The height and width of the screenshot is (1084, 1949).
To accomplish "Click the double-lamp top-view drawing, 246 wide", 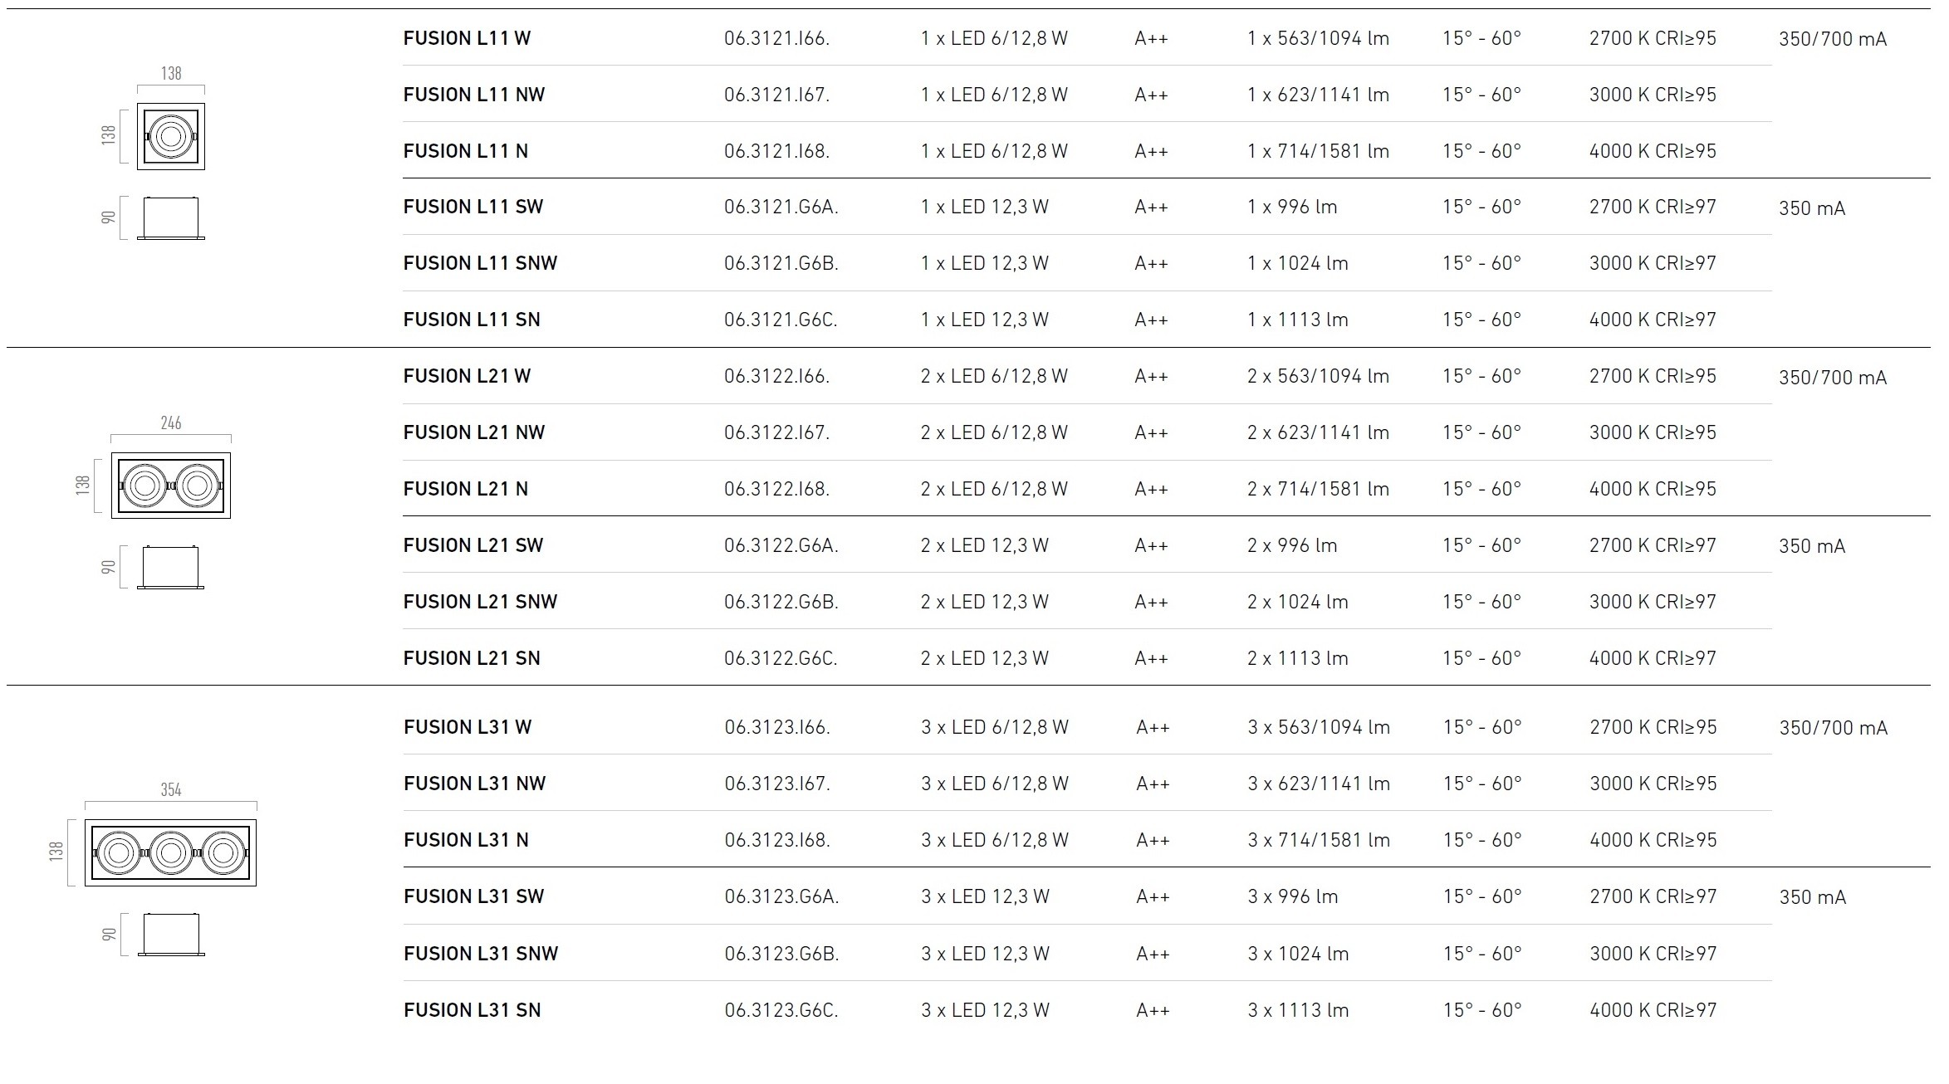I will pos(171,486).
